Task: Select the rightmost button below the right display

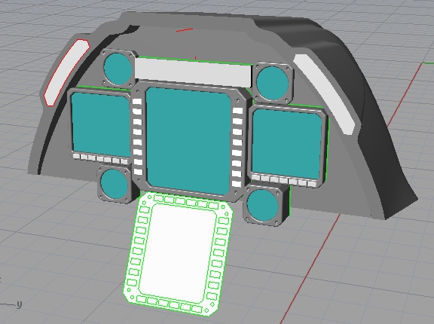Action: click(x=312, y=184)
